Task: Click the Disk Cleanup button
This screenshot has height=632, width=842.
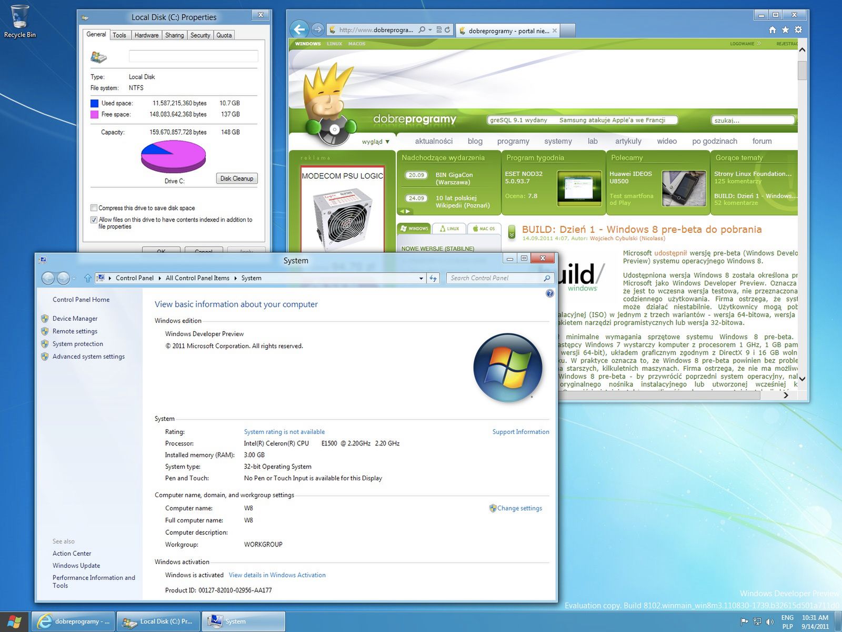Action: point(237,179)
